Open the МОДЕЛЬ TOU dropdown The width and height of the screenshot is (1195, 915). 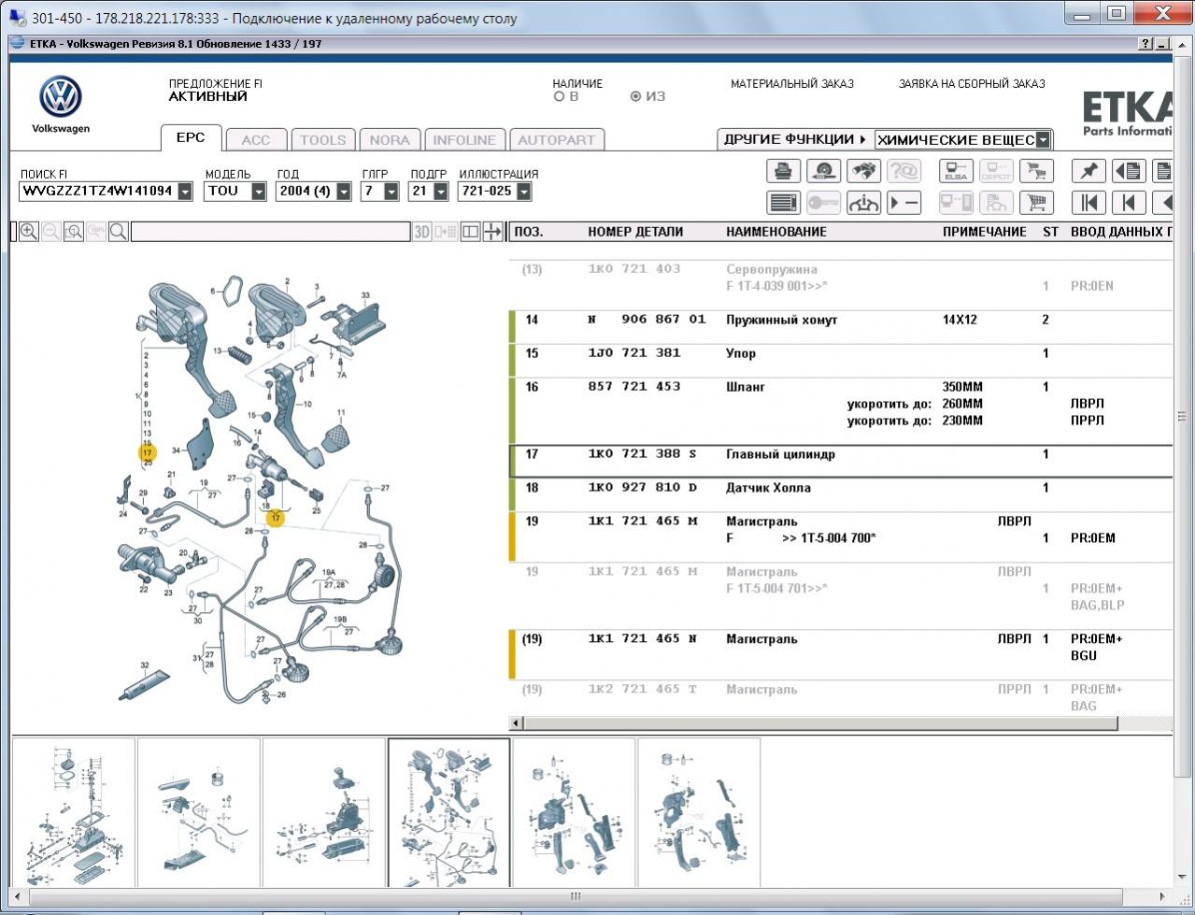259,192
